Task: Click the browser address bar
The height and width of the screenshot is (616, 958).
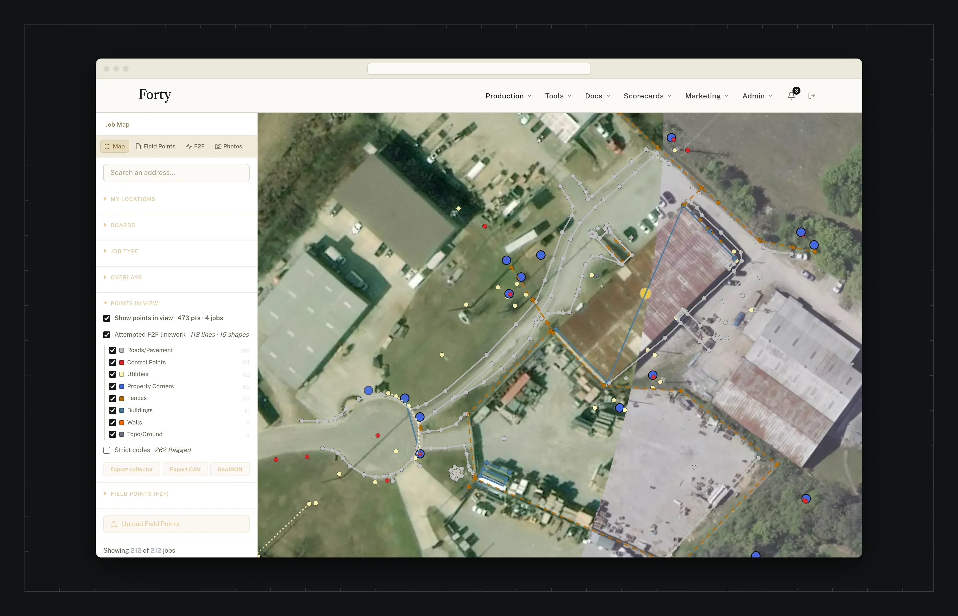Action: pos(479,69)
